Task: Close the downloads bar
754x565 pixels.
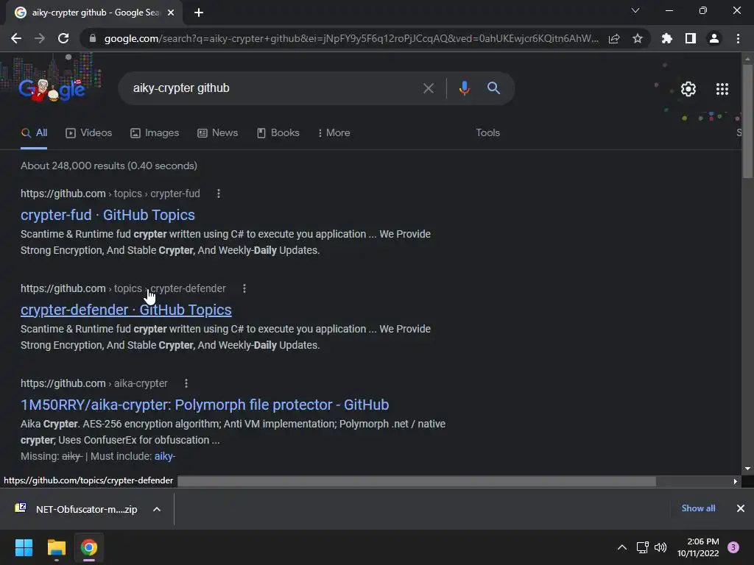Action: [741, 508]
